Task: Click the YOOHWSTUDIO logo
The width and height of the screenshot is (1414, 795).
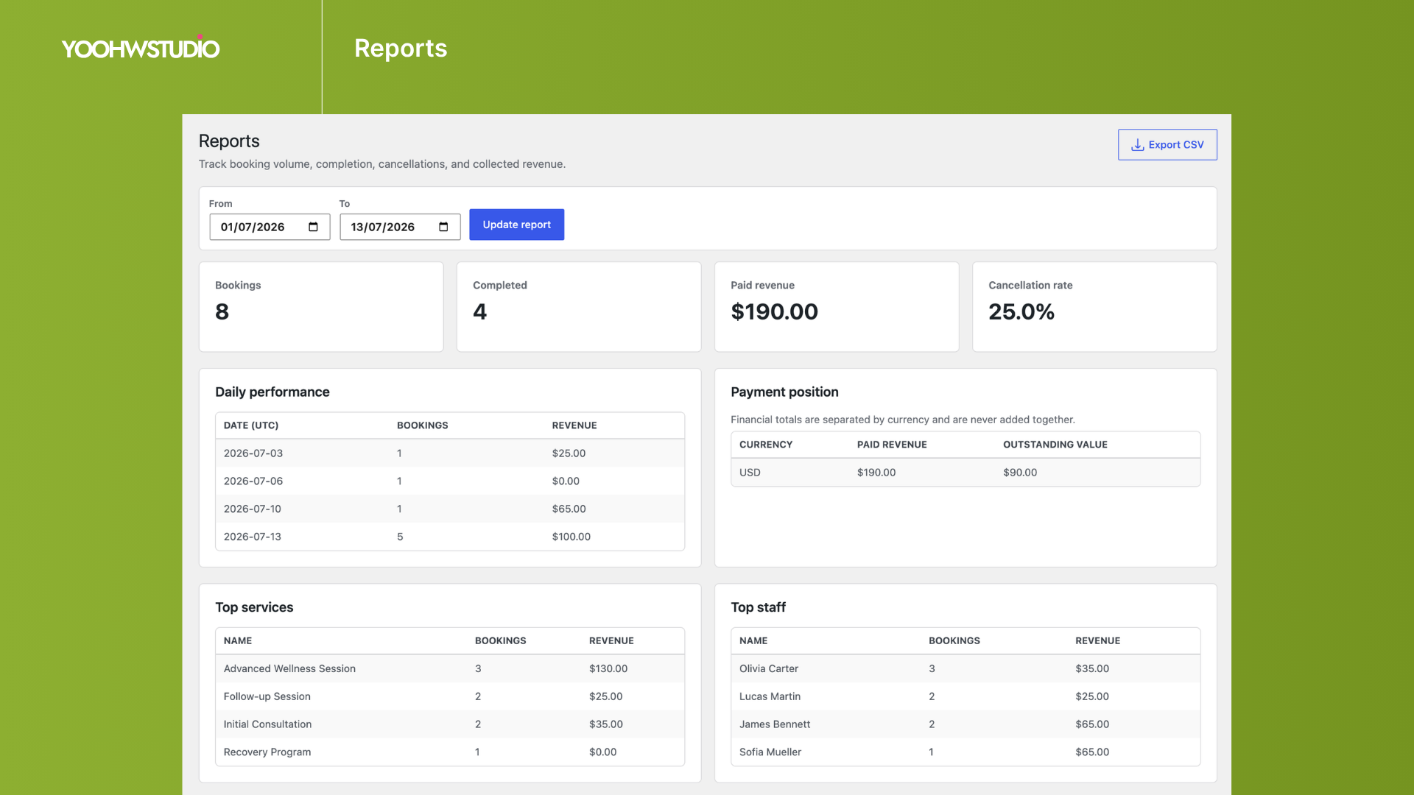Action: pyautogui.click(x=141, y=48)
